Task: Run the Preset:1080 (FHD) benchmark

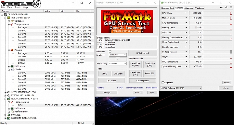Action: [136, 73]
